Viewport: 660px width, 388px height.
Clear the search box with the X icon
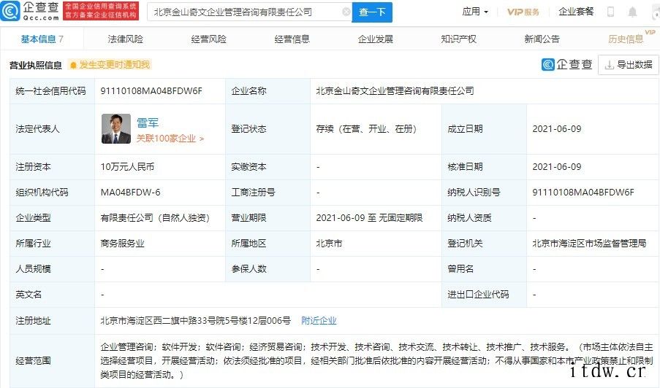pos(346,12)
